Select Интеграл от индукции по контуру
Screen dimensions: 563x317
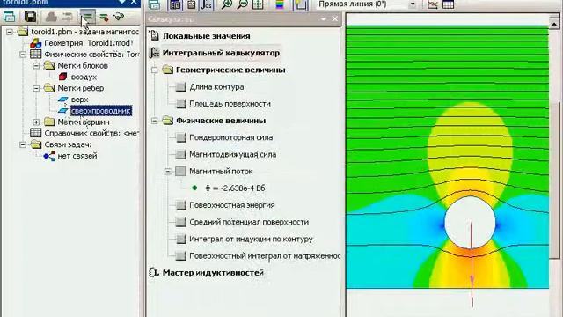251,239
